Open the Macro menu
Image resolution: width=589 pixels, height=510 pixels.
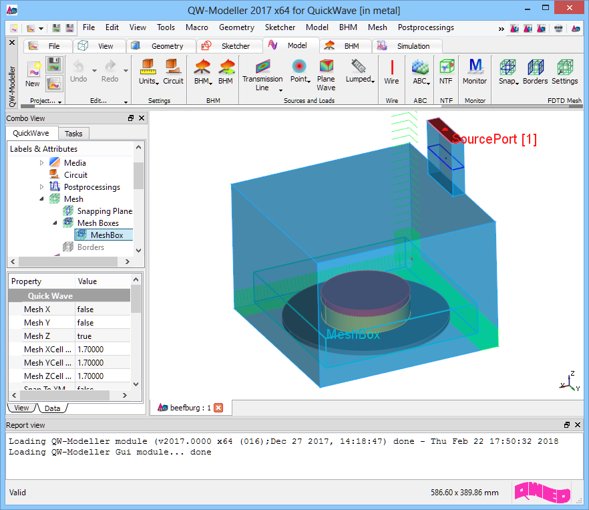click(x=196, y=27)
